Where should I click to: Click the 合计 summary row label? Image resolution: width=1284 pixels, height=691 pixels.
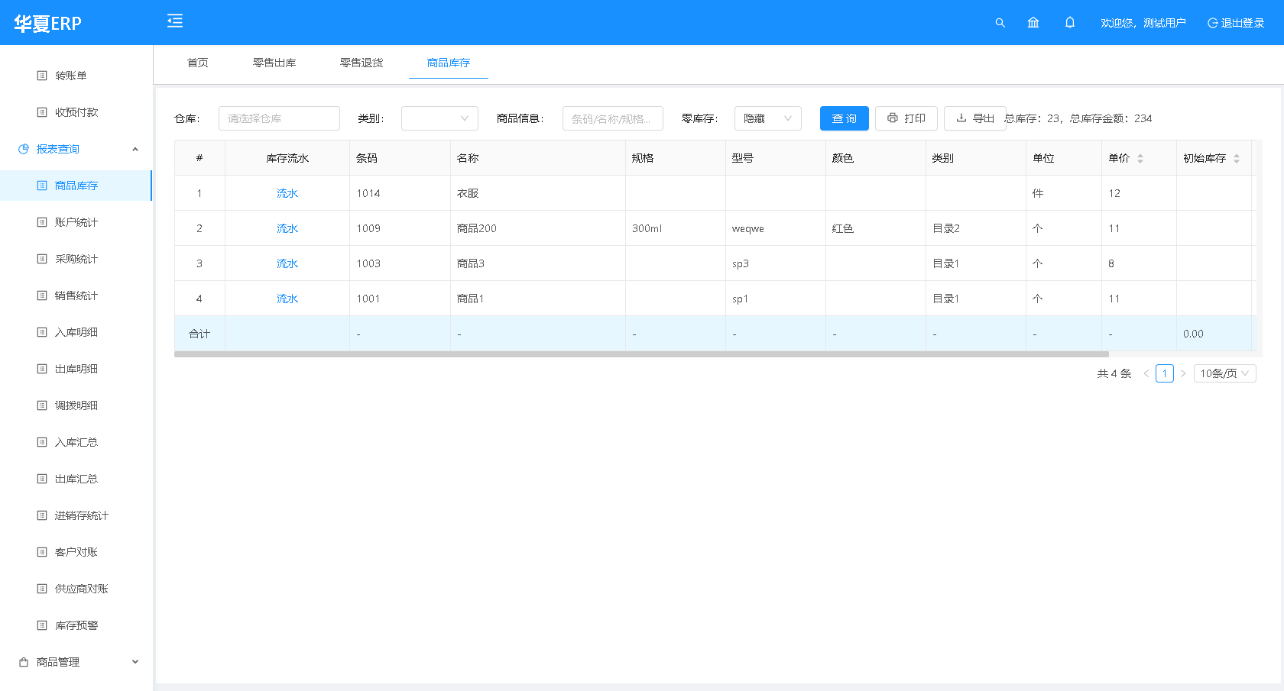pyautogui.click(x=199, y=334)
